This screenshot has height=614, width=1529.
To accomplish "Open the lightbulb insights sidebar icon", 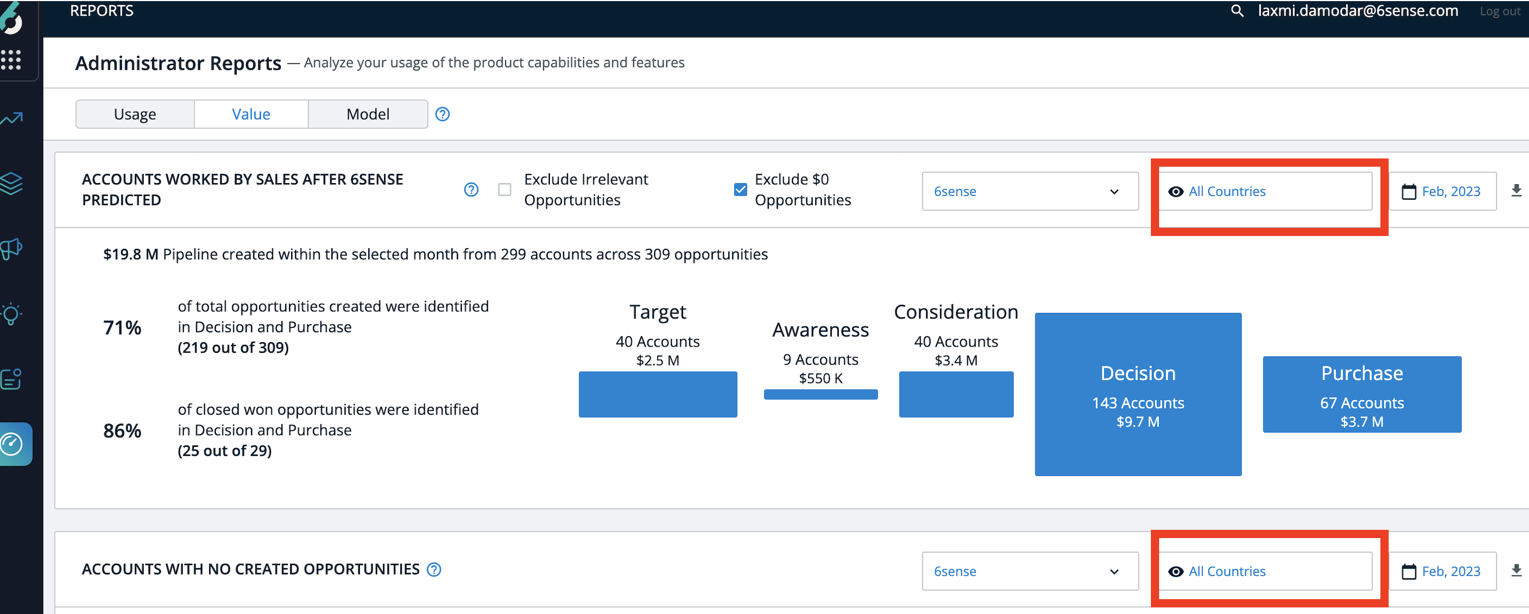I will pos(11,314).
